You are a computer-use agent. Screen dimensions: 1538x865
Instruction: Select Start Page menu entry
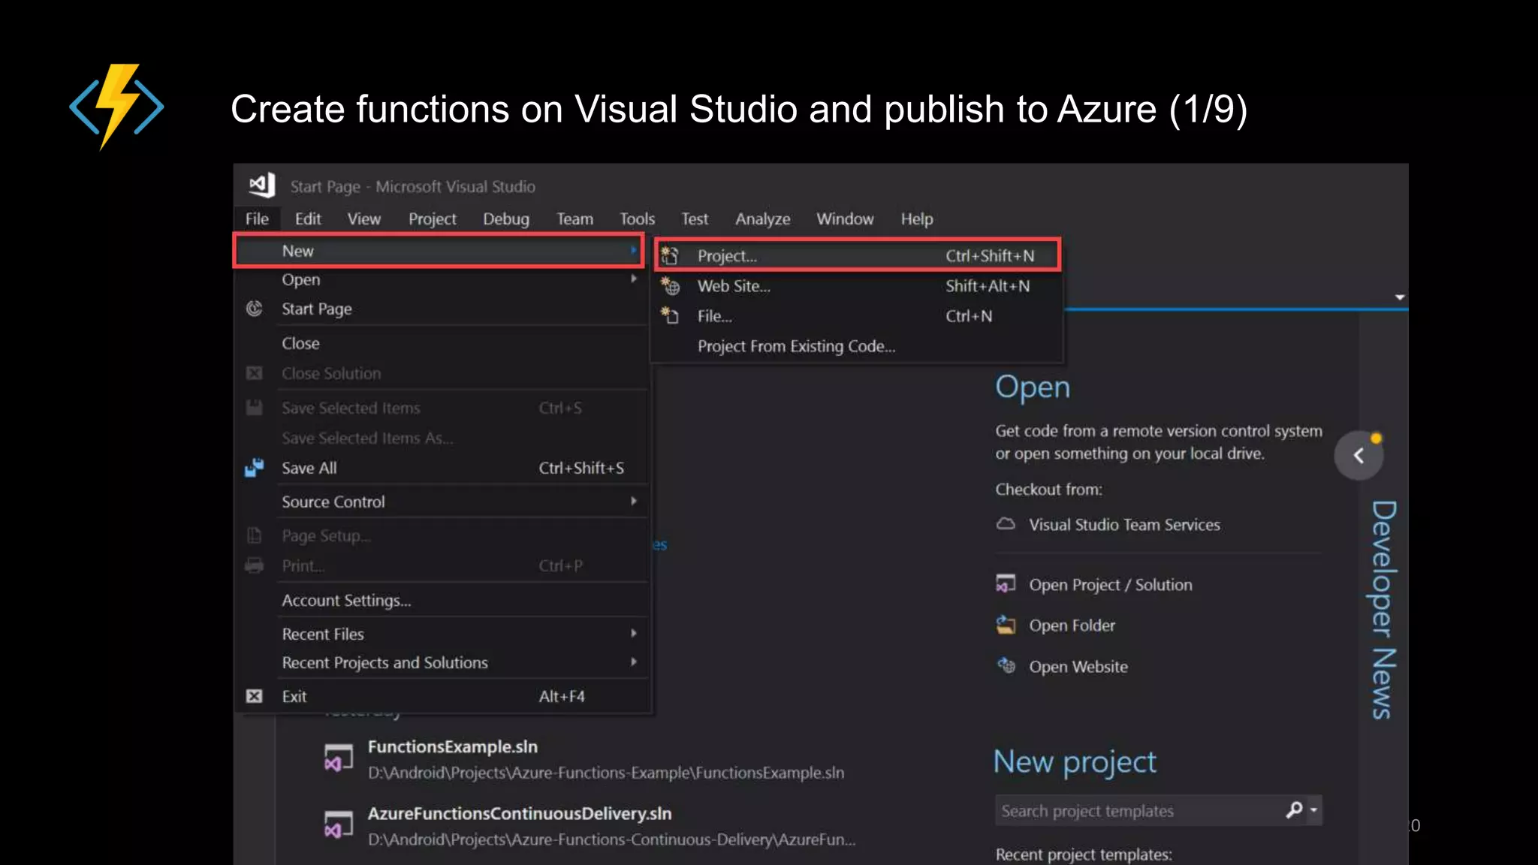click(x=443, y=309)
